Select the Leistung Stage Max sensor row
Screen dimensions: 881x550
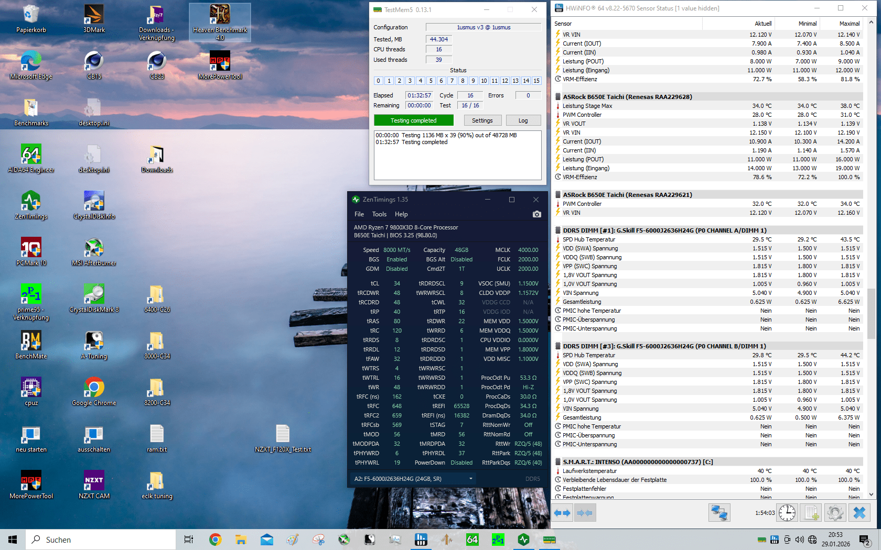click(708, 106)
